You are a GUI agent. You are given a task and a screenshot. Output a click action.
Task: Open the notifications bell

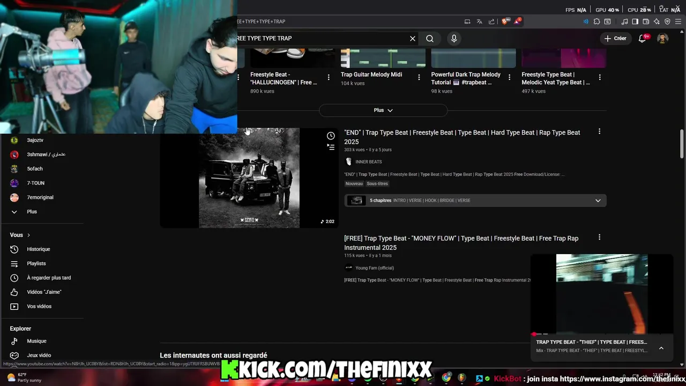pos(643,39)
